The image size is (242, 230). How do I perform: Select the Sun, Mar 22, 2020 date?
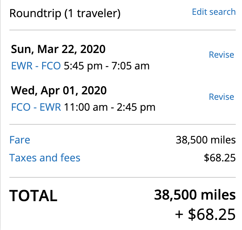click(58, 49)
